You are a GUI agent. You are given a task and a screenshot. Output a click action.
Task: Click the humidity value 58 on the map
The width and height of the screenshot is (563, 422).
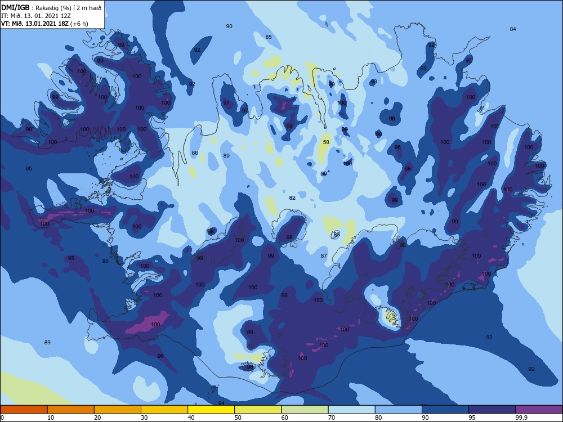pyautogui.click(x=326, y=142)
